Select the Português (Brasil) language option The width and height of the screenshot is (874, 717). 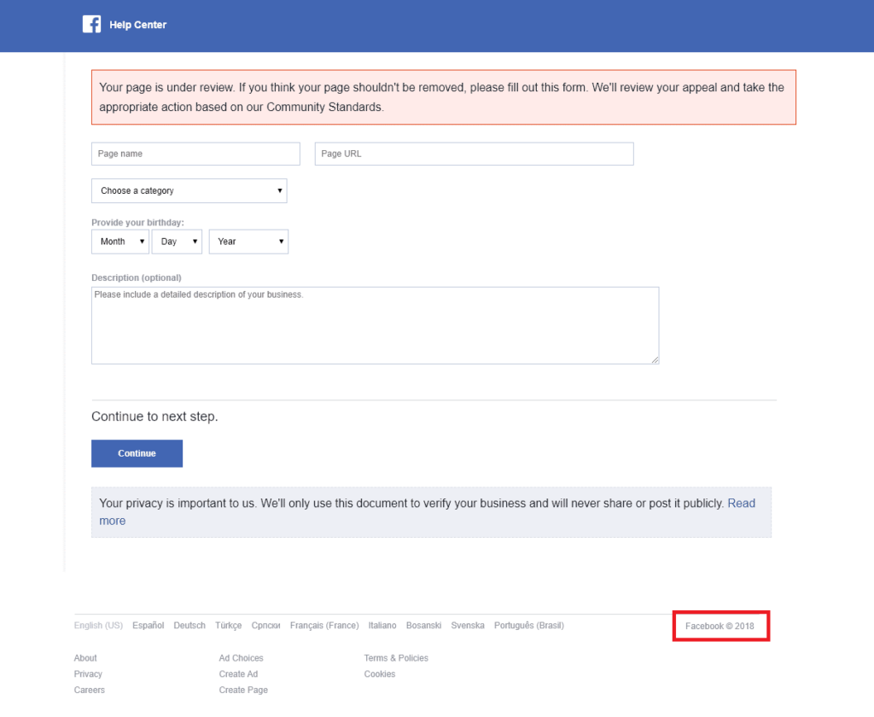coord(529,625)
